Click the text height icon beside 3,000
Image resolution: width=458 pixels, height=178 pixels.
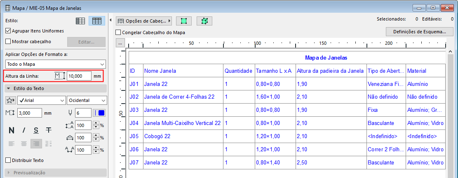tap(10, 113)
